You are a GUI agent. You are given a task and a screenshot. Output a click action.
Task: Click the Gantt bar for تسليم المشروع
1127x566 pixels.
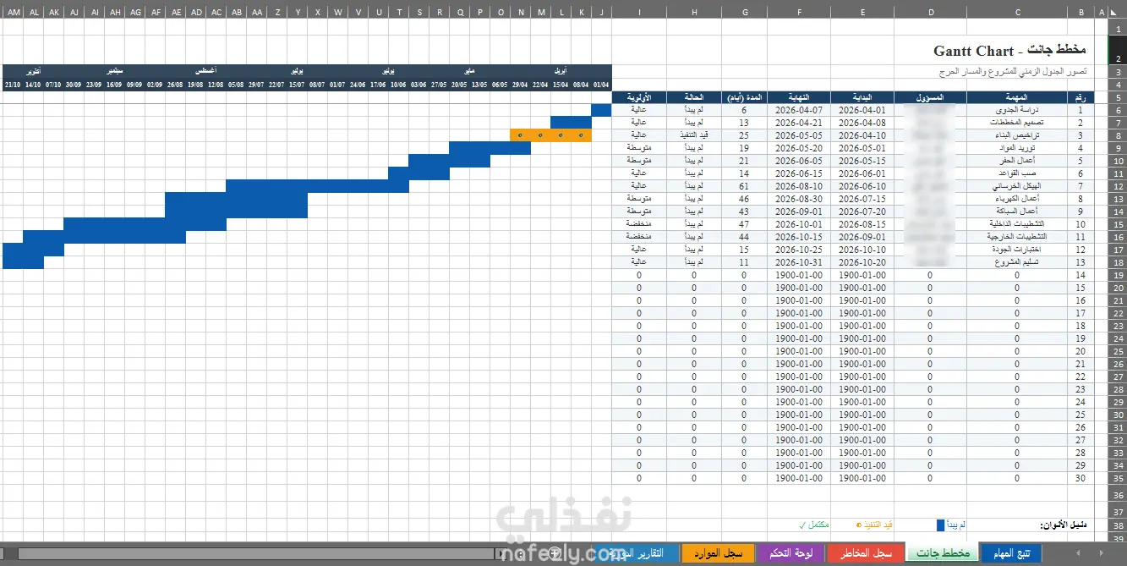tap(23, 262)
